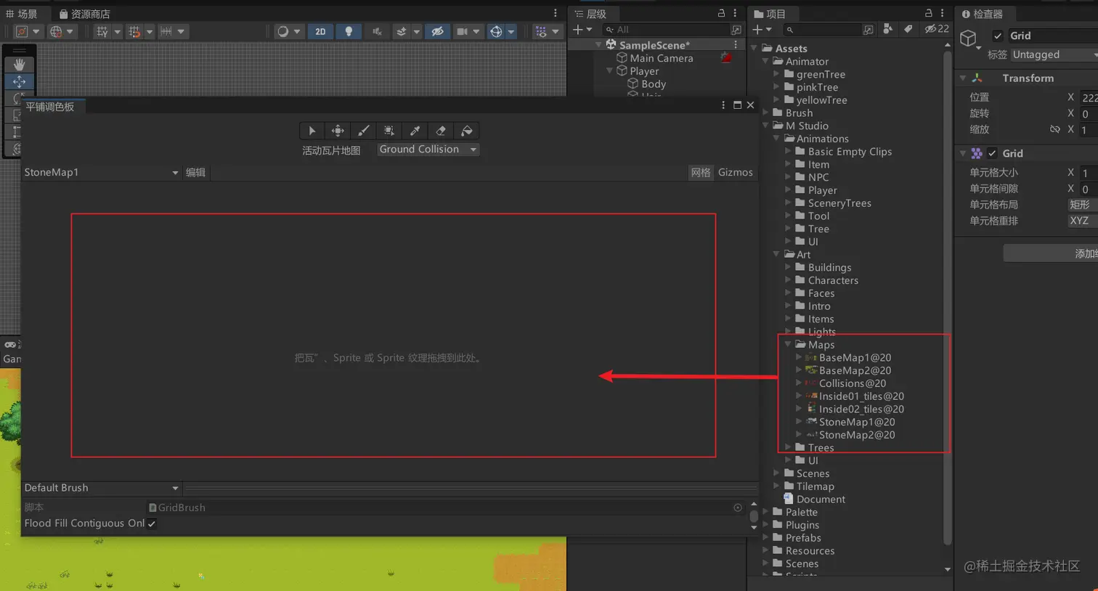The image size is (1098, 591).
Task: Click the scene camera settings icon
Action: pyautogui.click(x=461, y=31)
